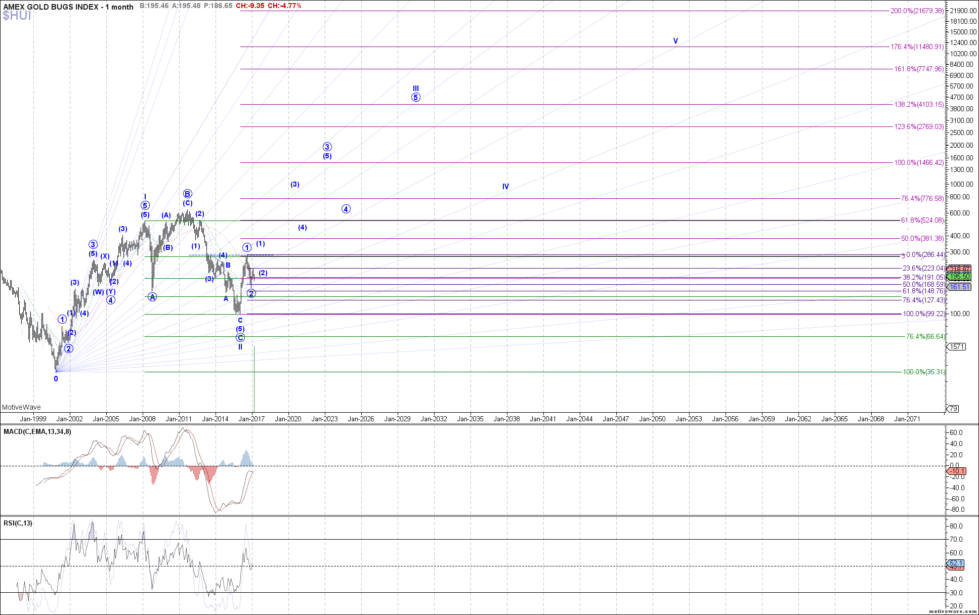Select the 52.1 RSI value tag
Screen dimensions: 979x615
tap(955, 563)
